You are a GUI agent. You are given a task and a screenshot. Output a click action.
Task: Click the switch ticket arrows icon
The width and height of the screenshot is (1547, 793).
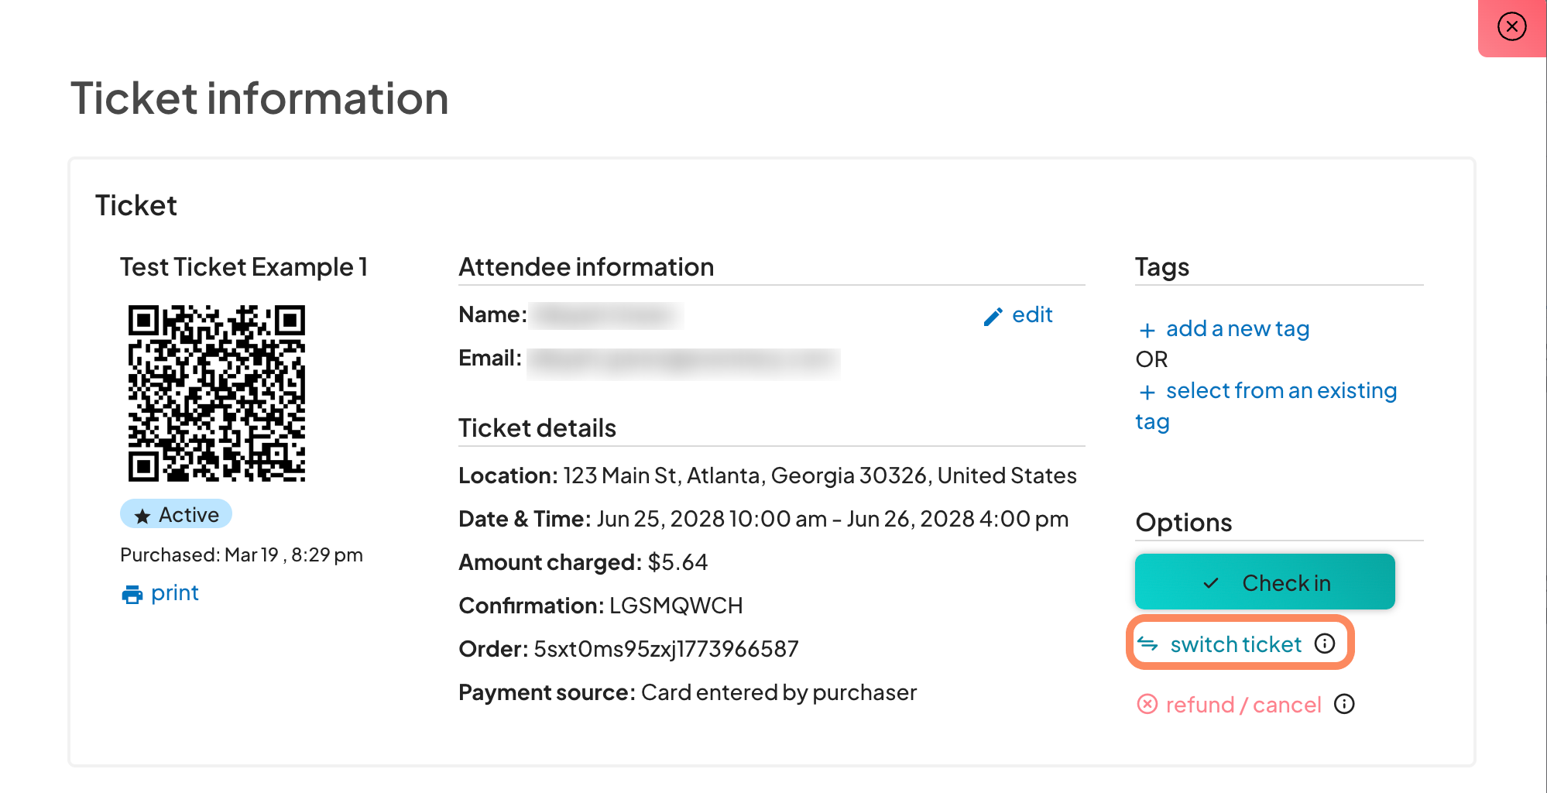pos(1147,644)
